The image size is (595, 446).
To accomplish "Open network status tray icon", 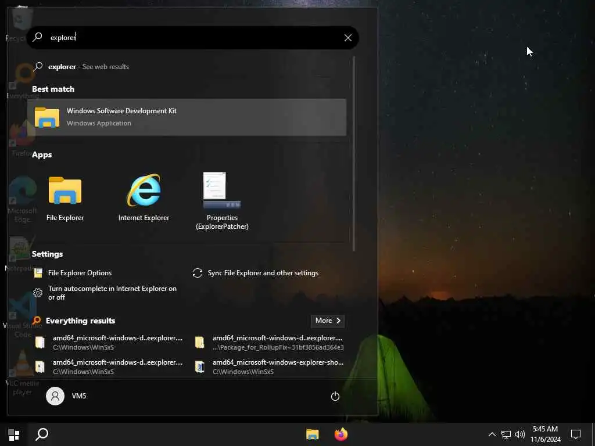I will (x=506, y=434).
